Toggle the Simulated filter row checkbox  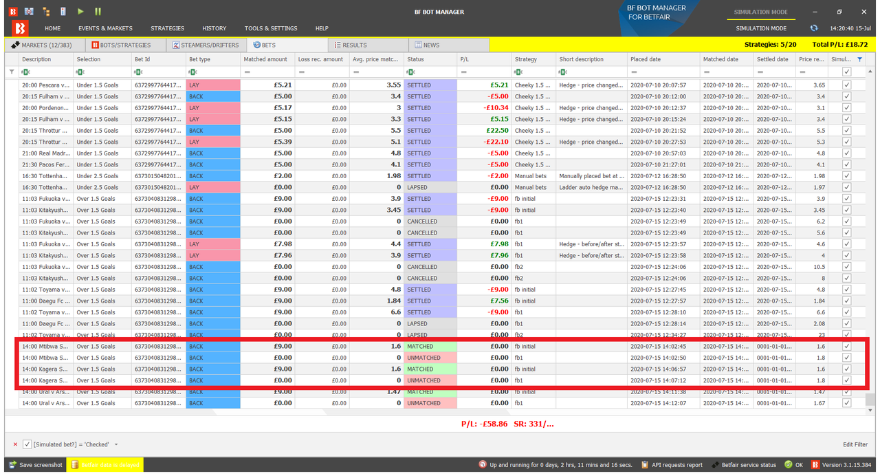pyautogui.click(x=846, y=72)
